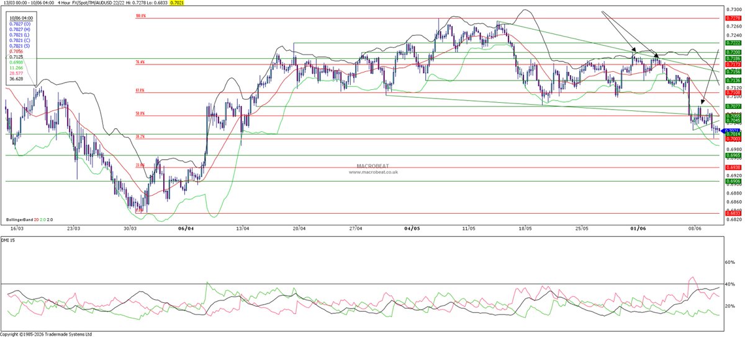Click the Trademade Systems copyright text
The height and width of the screenshot is (337, 745).
tap(47, 334)
